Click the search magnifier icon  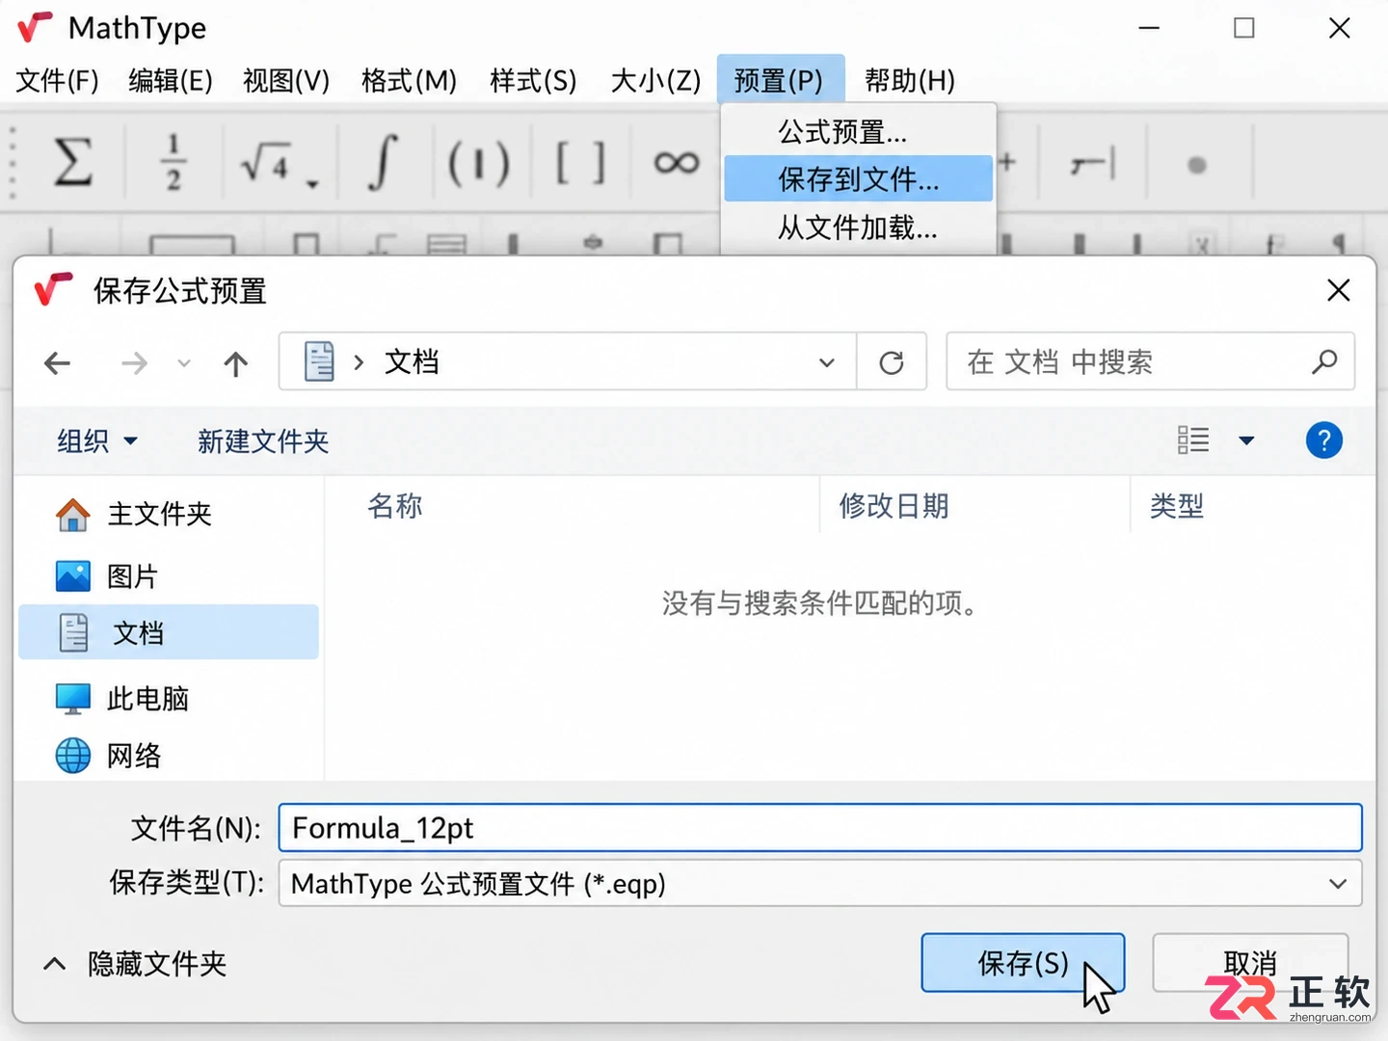[1324, 361]
